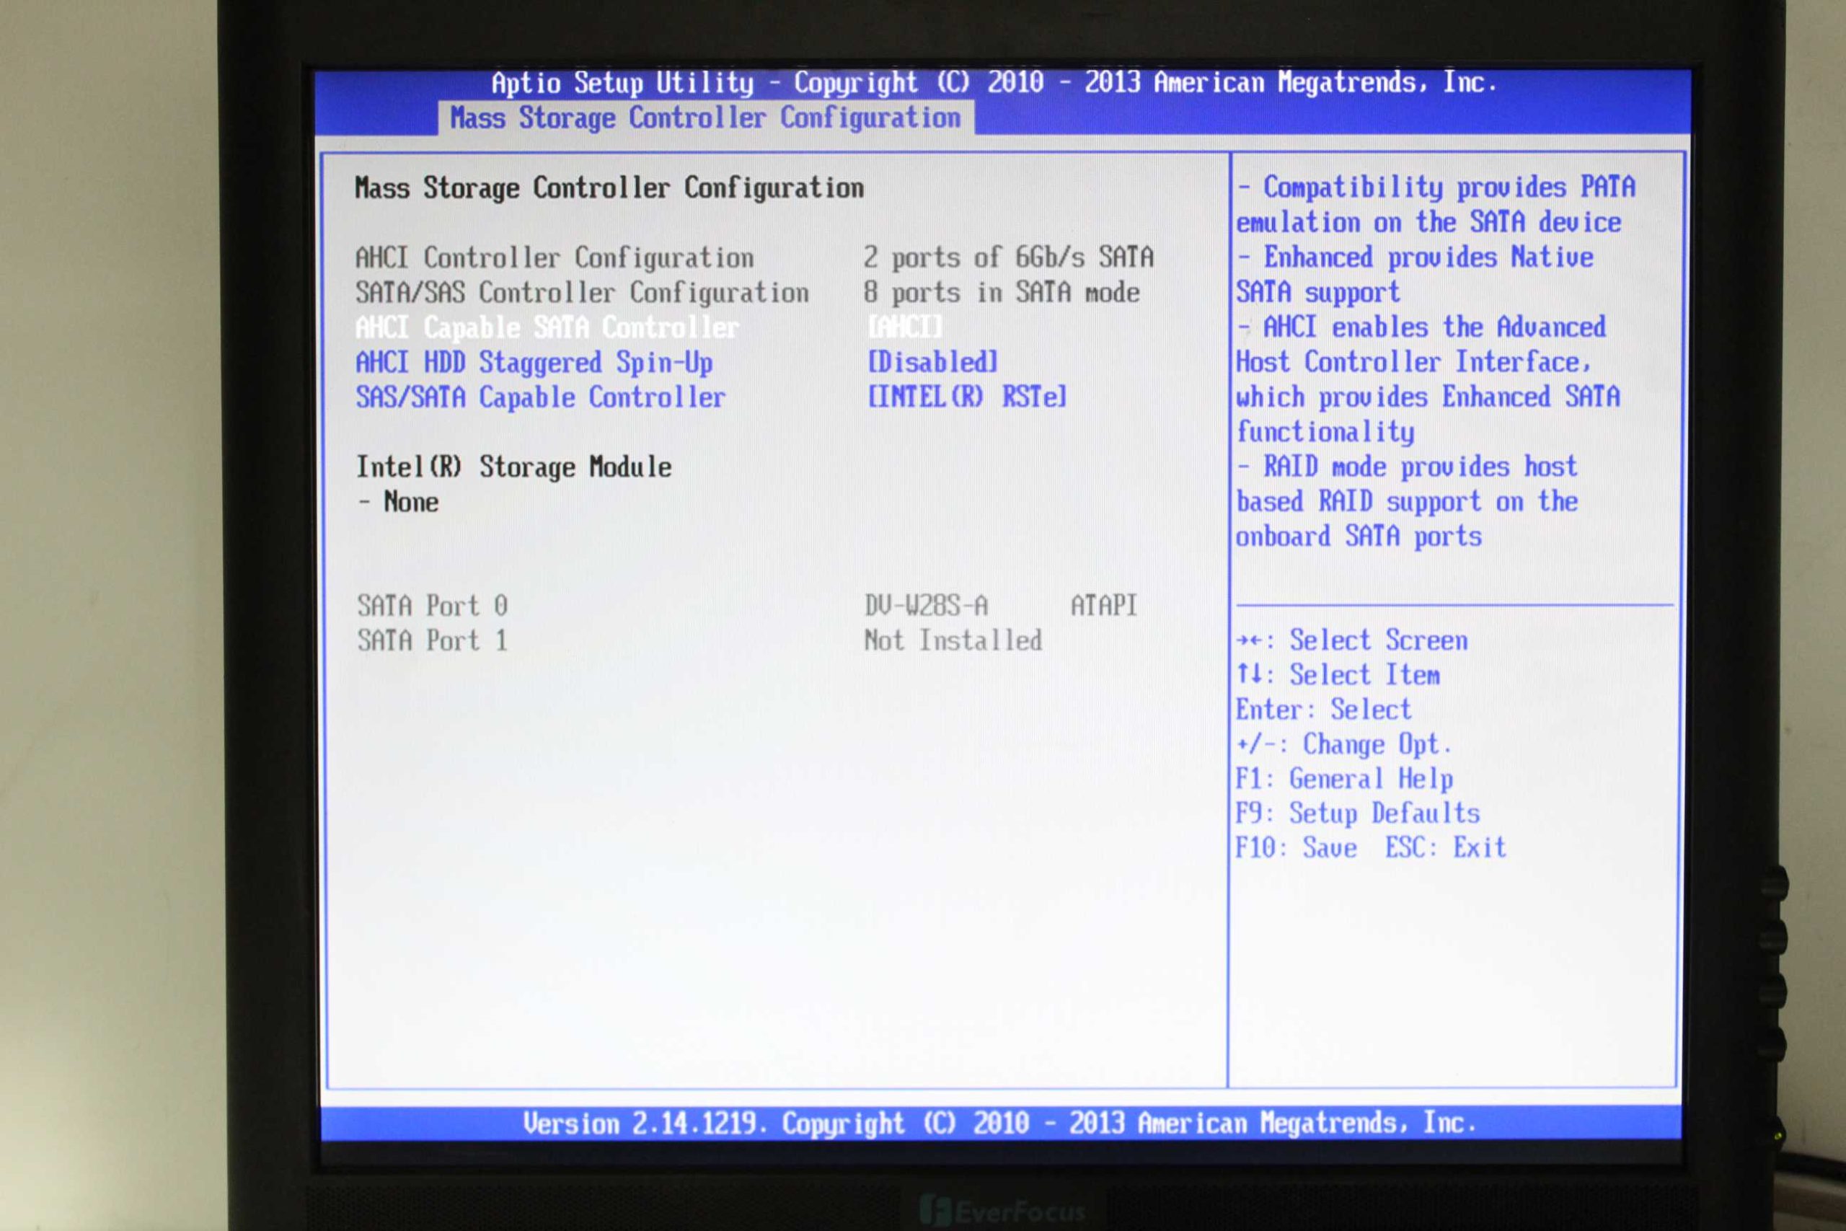The height and width of the screenshot is (1231, 1846).
Task: Click the 'AHCI enables the Advanced' help line
Action: [1421, 327]
